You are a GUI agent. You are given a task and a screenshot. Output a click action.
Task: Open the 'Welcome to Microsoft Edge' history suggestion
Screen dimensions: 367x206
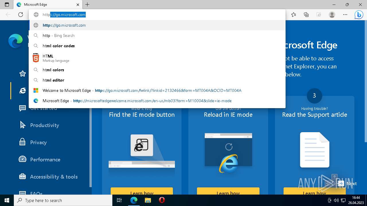tap(157, 90)
